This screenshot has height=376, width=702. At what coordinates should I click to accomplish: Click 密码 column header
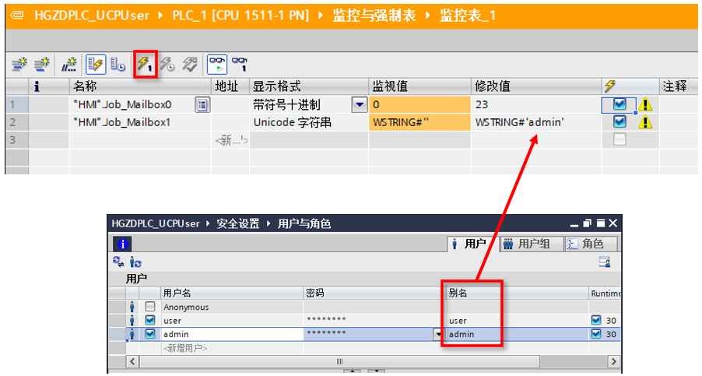374,293
